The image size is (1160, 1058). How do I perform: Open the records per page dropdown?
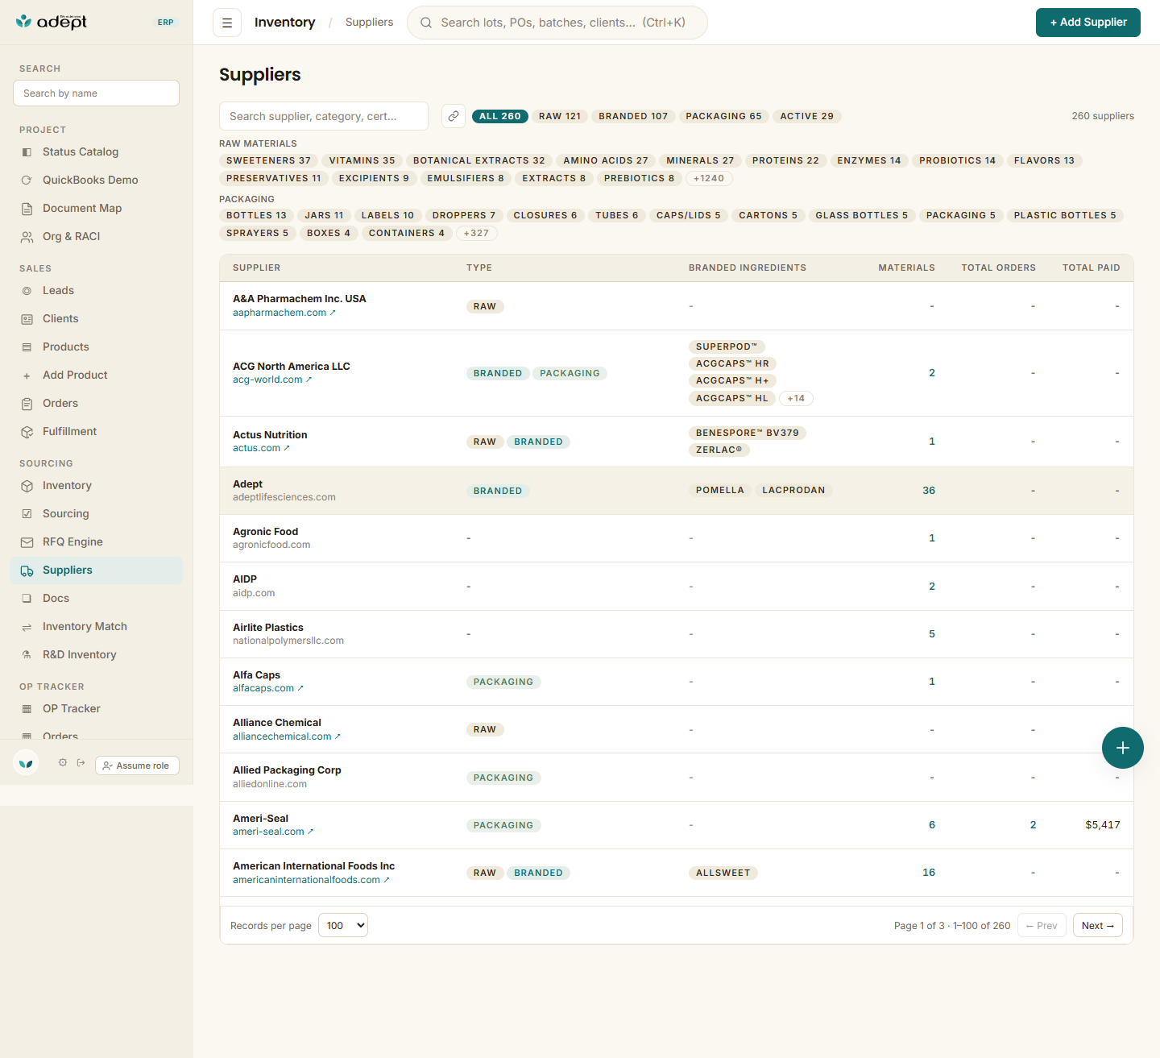click(343, 925)
